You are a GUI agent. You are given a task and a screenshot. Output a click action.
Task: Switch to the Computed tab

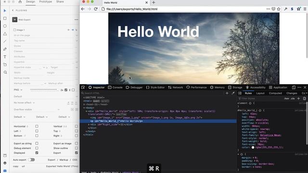coord(275,93)
